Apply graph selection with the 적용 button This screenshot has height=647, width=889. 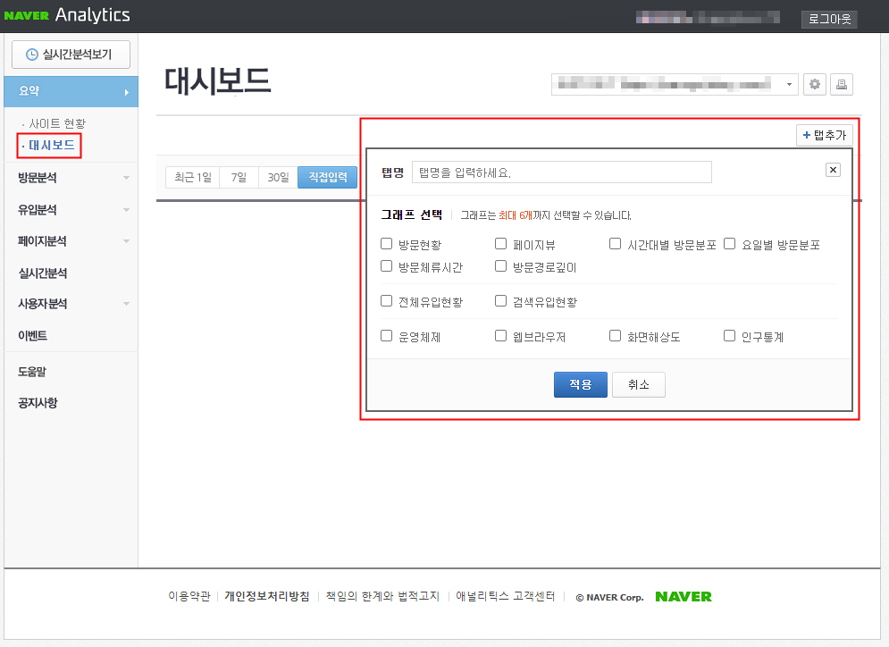click(x=580, y=385)
